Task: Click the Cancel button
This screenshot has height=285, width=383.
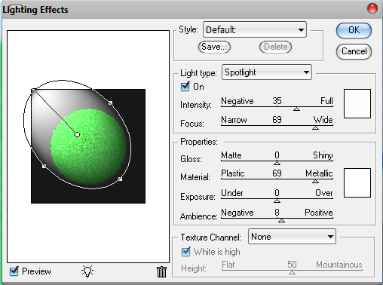Action: point(354,51)
